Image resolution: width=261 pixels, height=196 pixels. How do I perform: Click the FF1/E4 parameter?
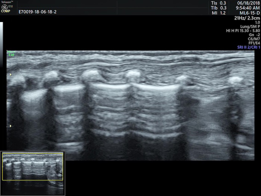[x=254, y=43]
